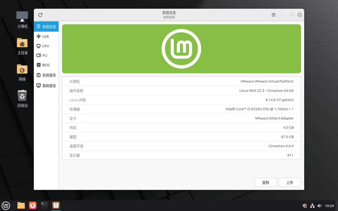The width and height of the screenshot is (338, 211).
Task: Click the 计算机 row label in the table
Action: click(74, 82)
